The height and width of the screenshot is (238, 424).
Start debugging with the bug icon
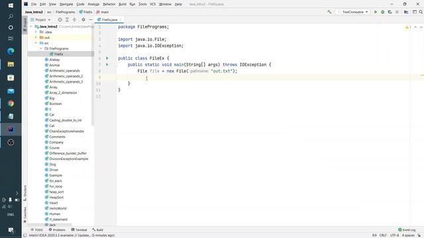click(x=383, y=12)
